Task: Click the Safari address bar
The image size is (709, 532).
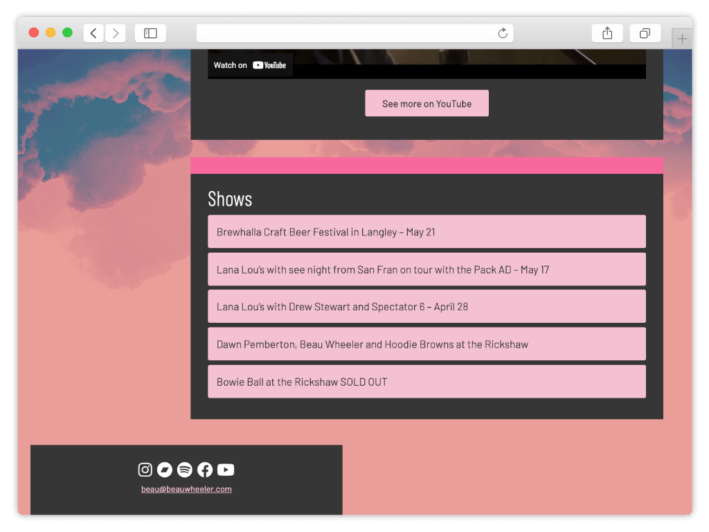Action: coord(346,33)
